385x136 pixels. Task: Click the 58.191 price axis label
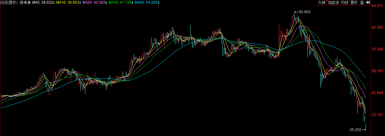click(x=377, y=71)
